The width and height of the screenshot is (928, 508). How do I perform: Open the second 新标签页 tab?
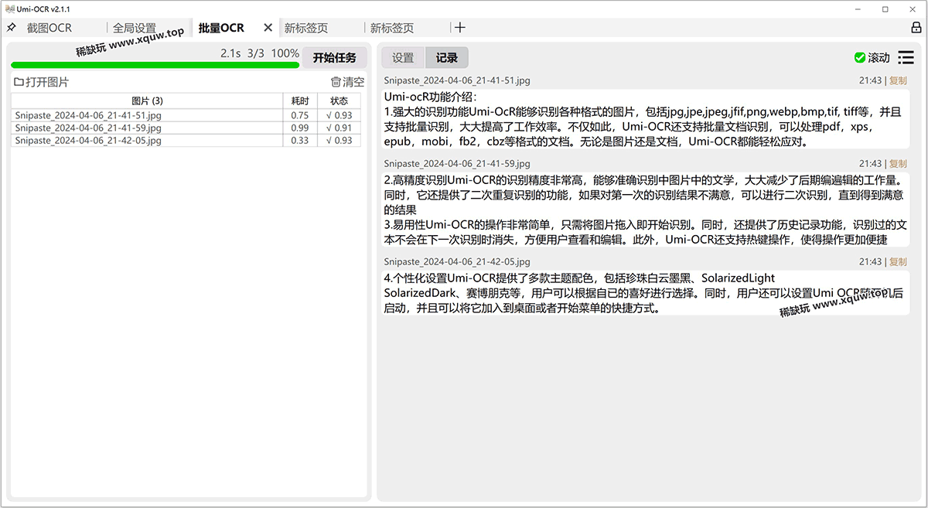(x=392, y=28)
